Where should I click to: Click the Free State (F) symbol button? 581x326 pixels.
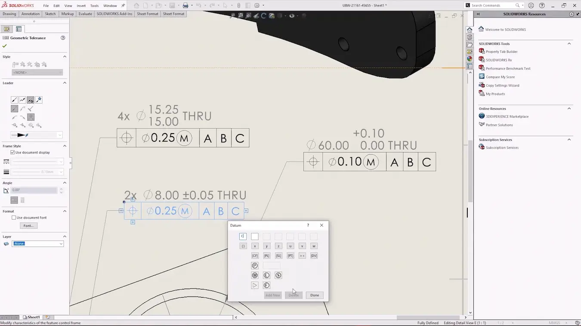point(266,285)
